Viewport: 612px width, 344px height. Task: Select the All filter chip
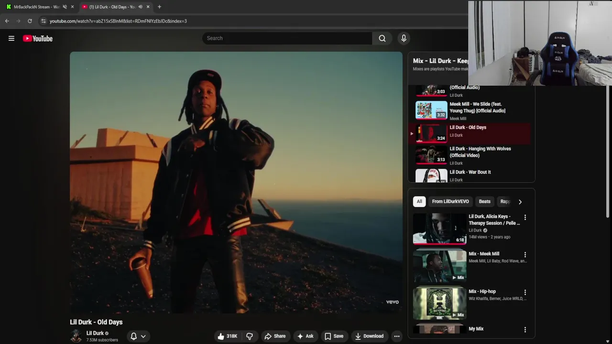pyautogui.click(x=419, y=202)
